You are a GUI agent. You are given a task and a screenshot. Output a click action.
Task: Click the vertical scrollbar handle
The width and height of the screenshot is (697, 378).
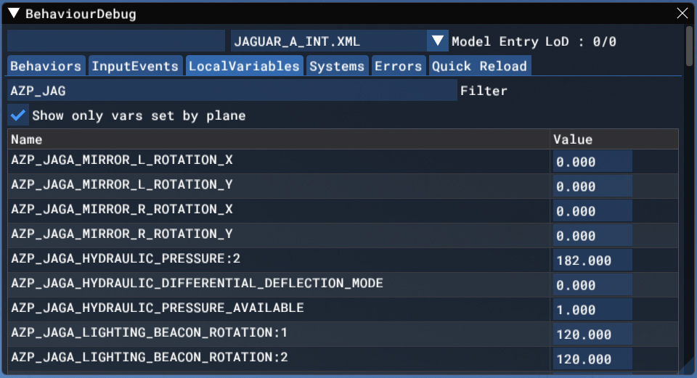pos(689,47)
